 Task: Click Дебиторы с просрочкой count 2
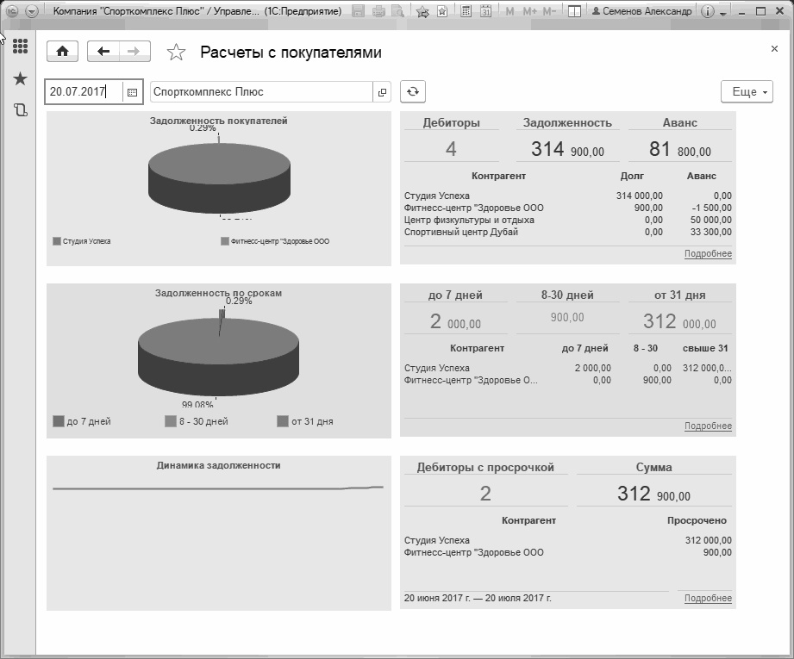tap(485, 494)
